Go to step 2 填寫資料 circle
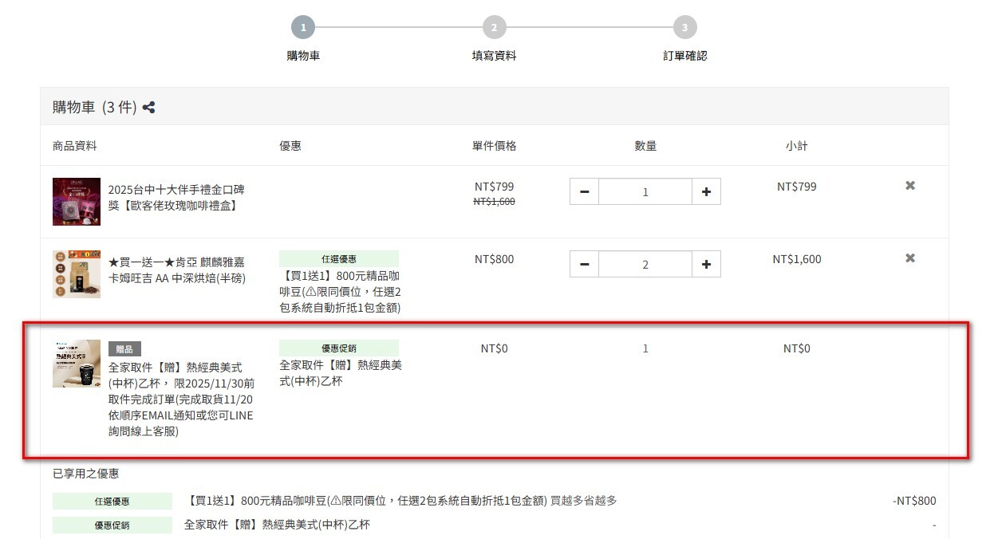The width and height of the screenshot is (998, 539). pyautogui.click(x=494, y=28)
